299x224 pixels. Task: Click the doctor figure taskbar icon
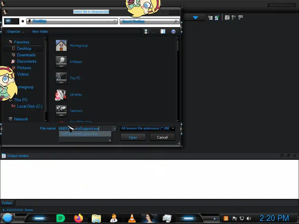coord(114,218)
